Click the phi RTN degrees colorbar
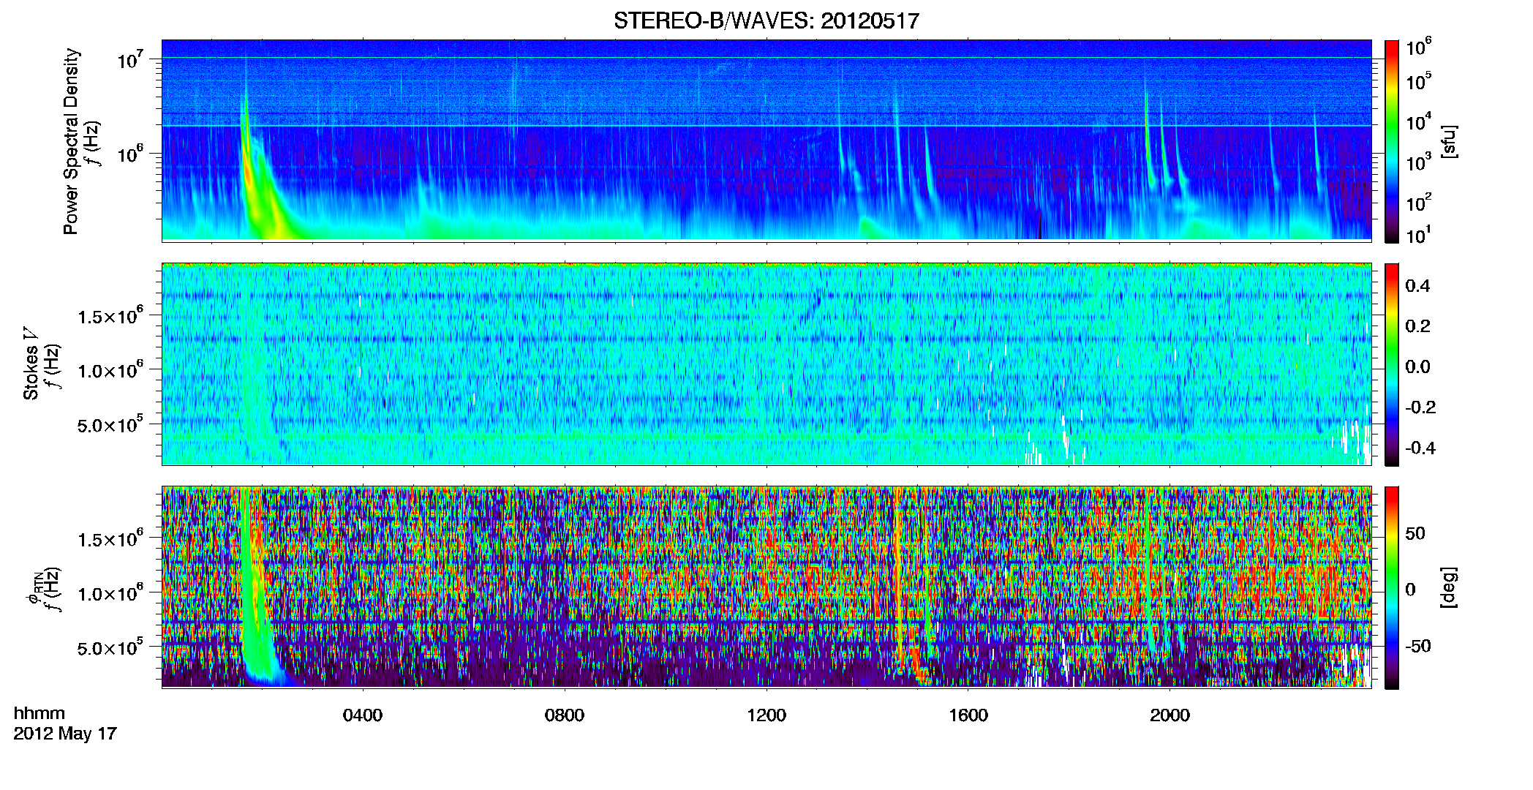Screen dimensions: 1533x790 click(x=1392, y=587)
